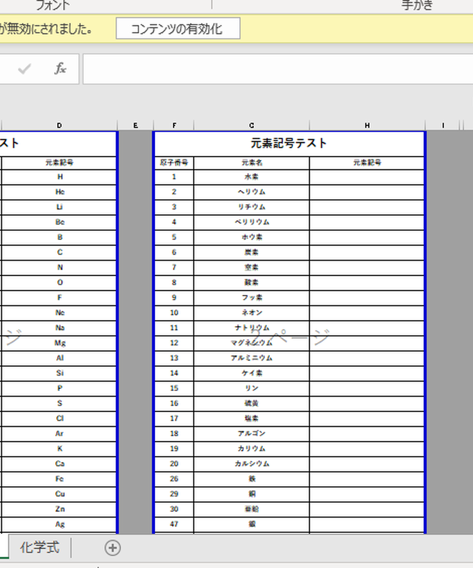473x568 pixels.
Task: Click the カリウム cell
Action: [x=251, y=449]
